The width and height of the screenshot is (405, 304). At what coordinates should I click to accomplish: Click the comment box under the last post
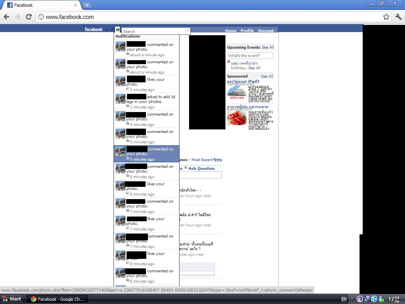point(197,273)
